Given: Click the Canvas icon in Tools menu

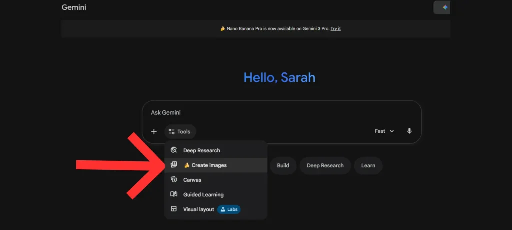Looking at the screenshot, I should click(x=174, y=180).
